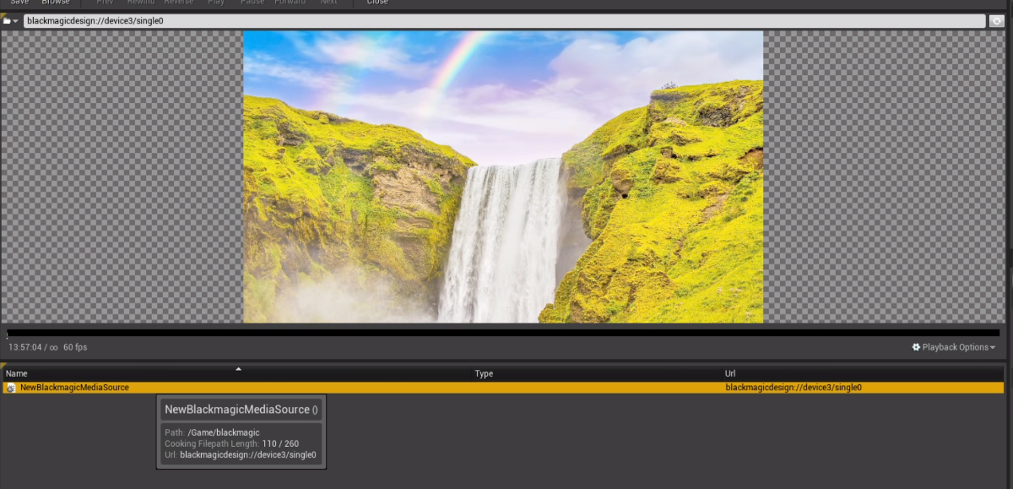Click the waterfall video preview
The width and height of the screenshot is (1013, 489).
click(503, 177)
